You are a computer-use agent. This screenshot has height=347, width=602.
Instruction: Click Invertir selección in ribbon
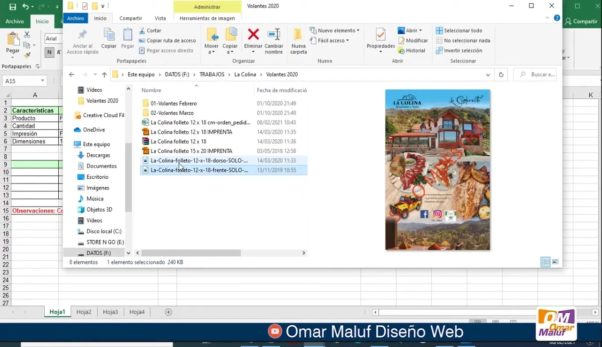463,51
